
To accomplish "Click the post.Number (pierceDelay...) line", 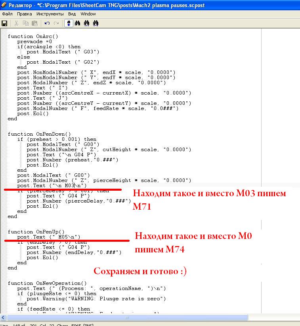I will [79, 201].
